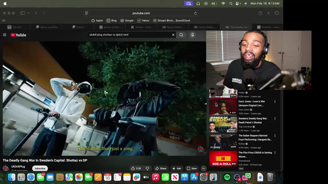Open options for Coco Jones video

pyautogui.click(x=275, y=102)
